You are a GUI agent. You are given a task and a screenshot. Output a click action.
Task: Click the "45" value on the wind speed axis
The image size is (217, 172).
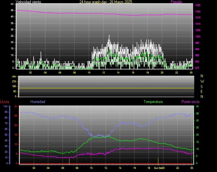(x=12, y=10)
